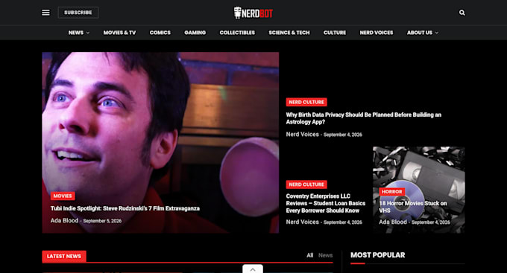Click the Subscribe button
The image size is (507, 273).
coord(78,13)
